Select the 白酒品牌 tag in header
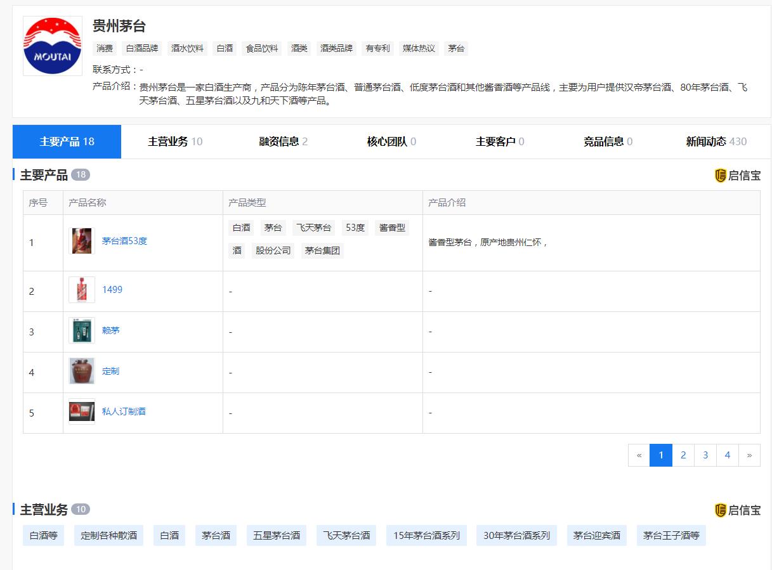 [x=142, y=48]
